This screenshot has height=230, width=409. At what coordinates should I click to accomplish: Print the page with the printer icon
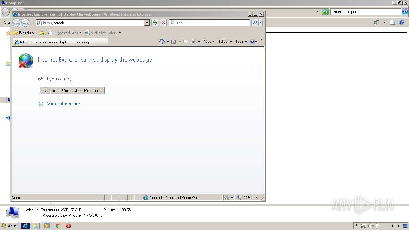tap(193, 42)
